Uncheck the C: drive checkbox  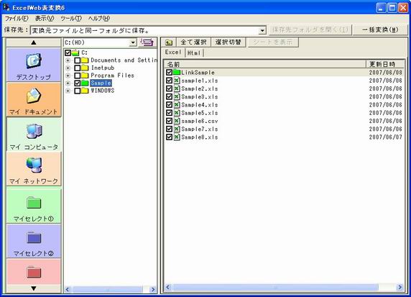click(68, 52)
